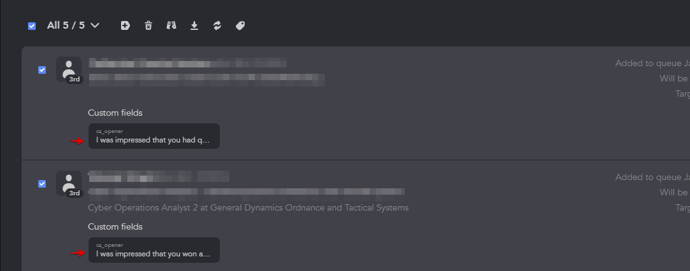Open the first contact's avatar icon
This screenshot has width=690, height=271.
click(x=69, y=69)
